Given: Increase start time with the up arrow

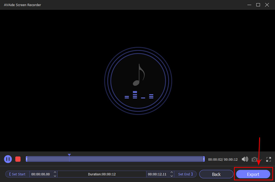Looking at the screenshot, I should pyautogui.click(x=55, y=172).
